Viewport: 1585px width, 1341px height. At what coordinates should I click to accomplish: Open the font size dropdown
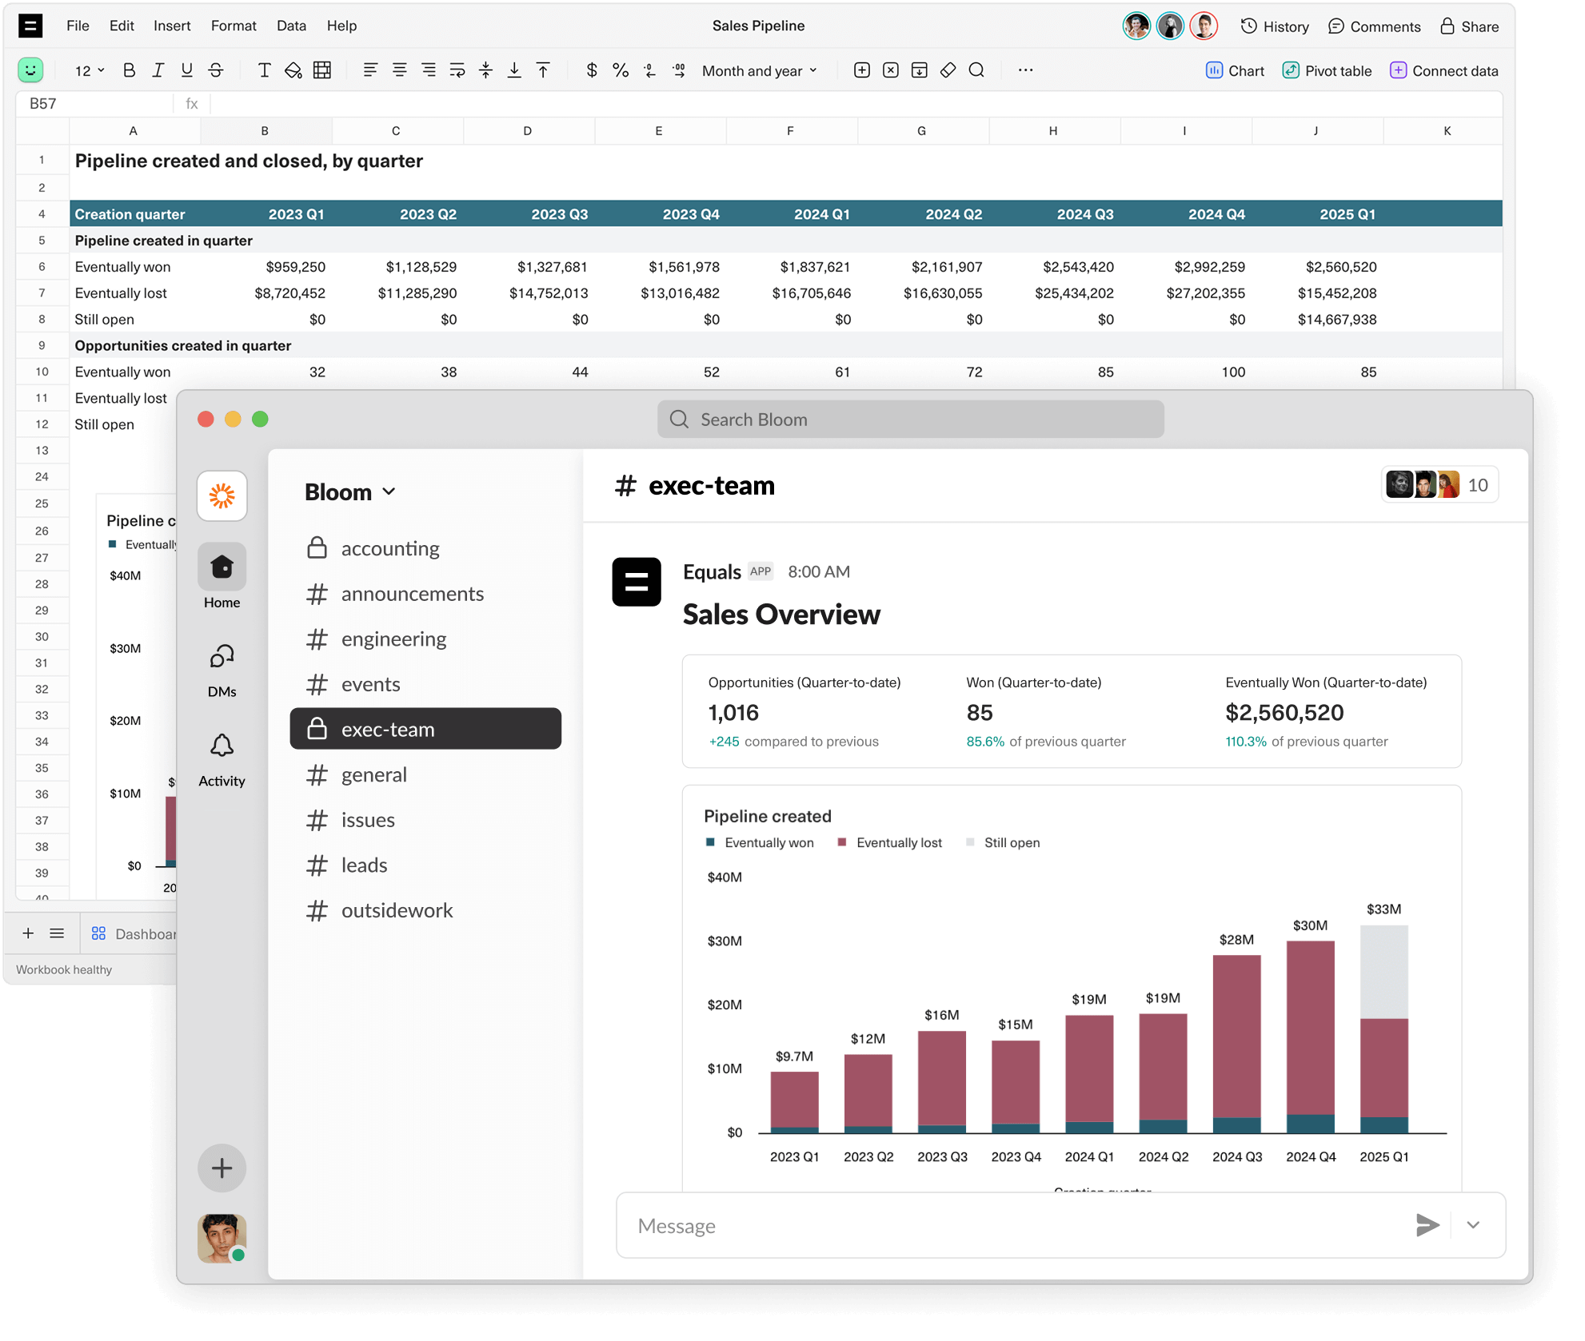coord(88,70)
